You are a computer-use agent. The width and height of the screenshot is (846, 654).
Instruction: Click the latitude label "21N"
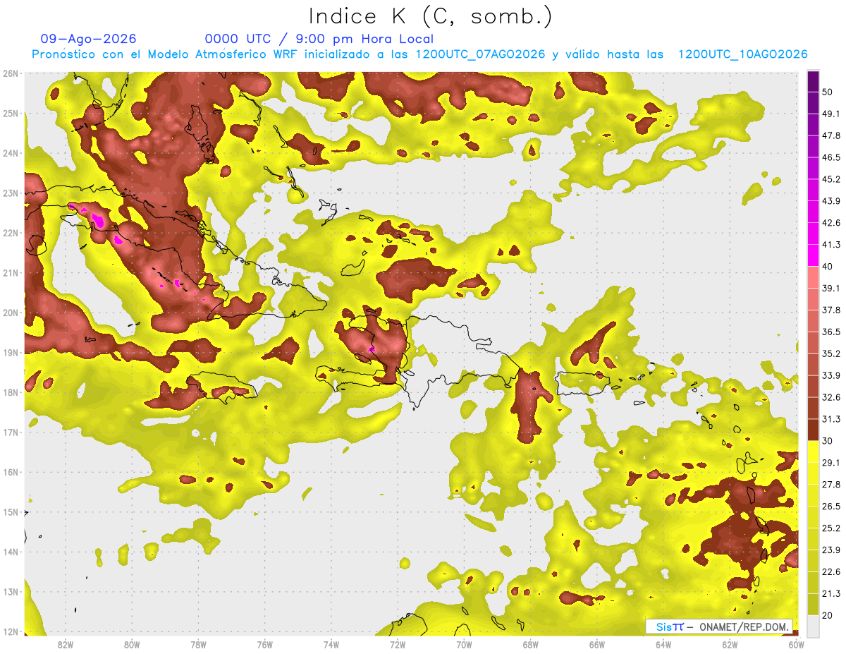click(x=10, y=272)
